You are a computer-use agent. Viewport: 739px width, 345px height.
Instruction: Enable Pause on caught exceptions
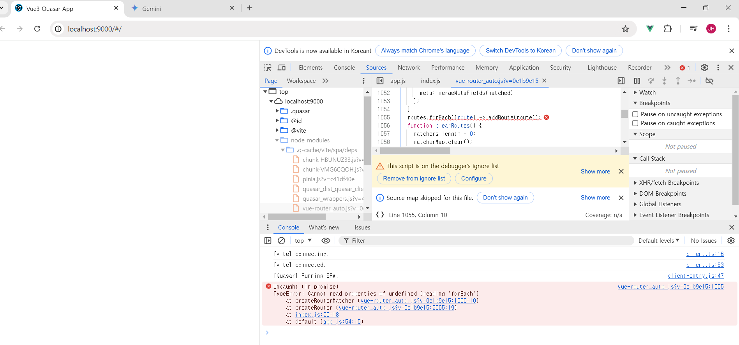pos(635,123)
